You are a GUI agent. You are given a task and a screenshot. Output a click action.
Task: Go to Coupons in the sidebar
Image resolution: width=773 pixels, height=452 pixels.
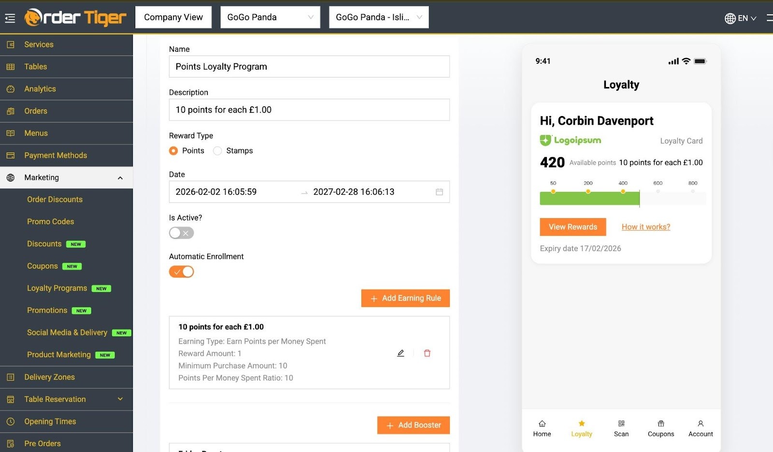42,266
